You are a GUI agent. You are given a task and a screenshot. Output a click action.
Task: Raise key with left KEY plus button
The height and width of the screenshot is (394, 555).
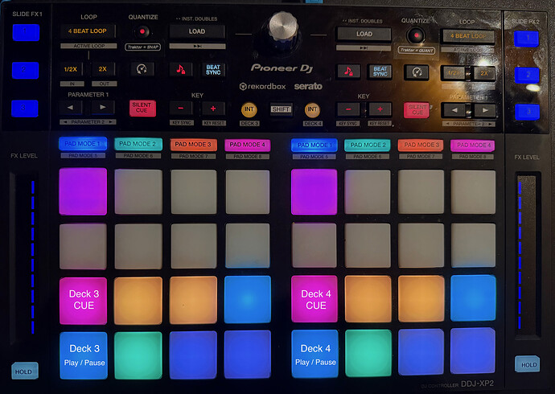point(213,109)
